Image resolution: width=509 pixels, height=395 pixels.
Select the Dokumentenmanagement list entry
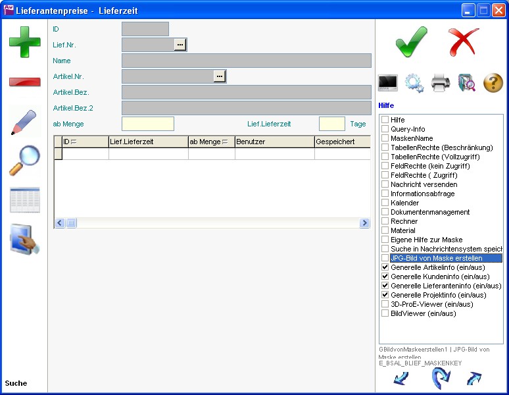click(429, 213)
